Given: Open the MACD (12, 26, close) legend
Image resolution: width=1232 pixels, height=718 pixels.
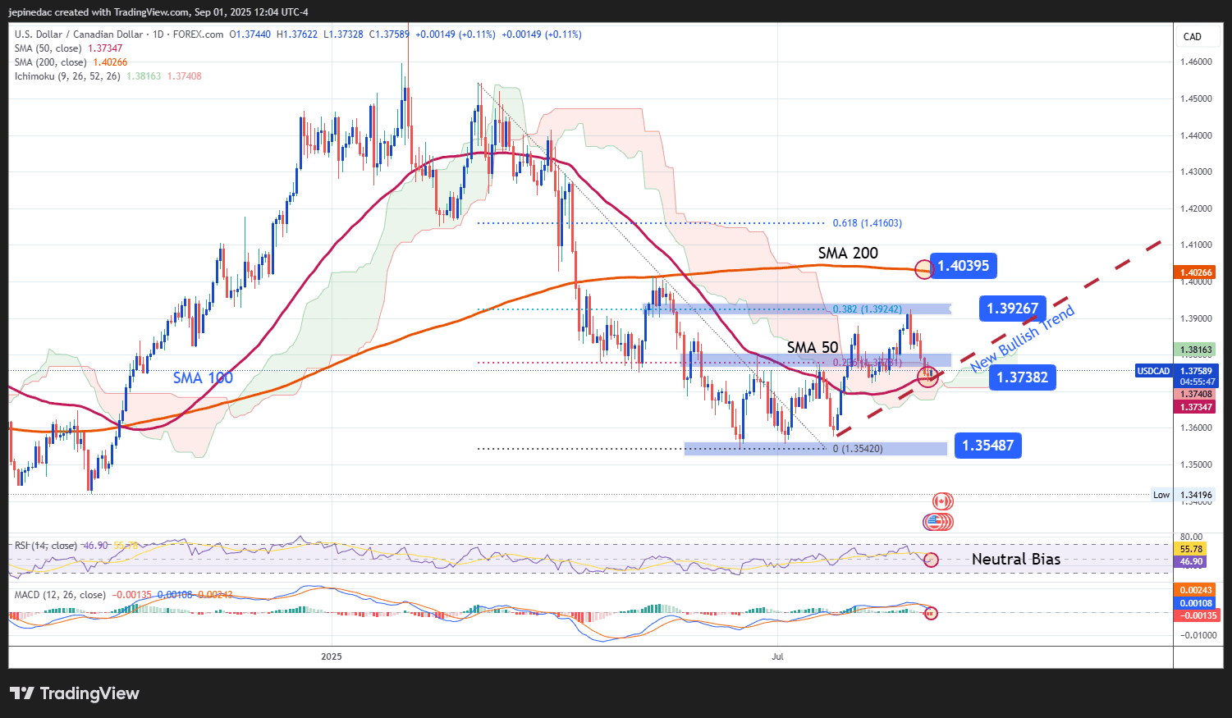Looking at the screenshot, I should tap(60, 595).
